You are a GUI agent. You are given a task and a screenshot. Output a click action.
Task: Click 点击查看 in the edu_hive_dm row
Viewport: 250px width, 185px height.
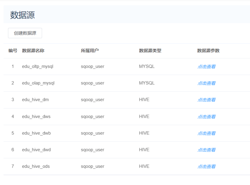[x=206, y=100]
